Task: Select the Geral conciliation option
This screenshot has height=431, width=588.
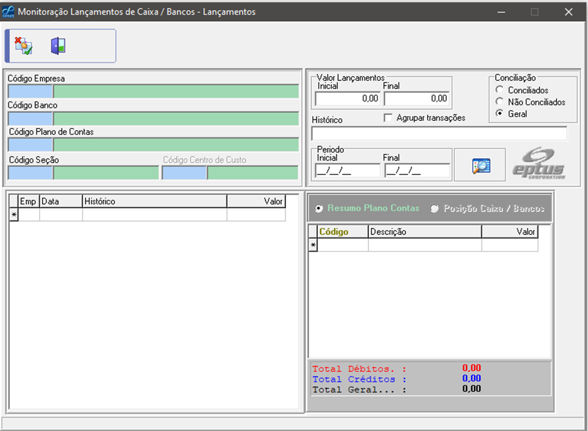Action: [x=500, y=114]
